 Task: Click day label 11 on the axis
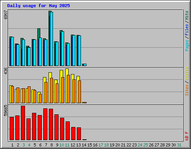point(67,145)
